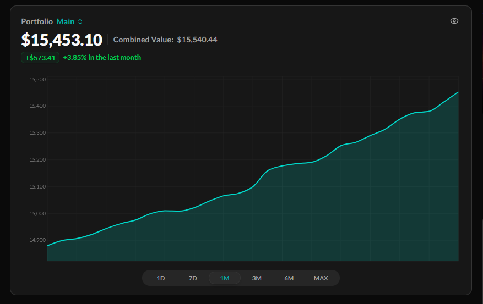Click the +$573.41 gain badge
The height and width of the screenshot is (304, 483).
[40, 58]
